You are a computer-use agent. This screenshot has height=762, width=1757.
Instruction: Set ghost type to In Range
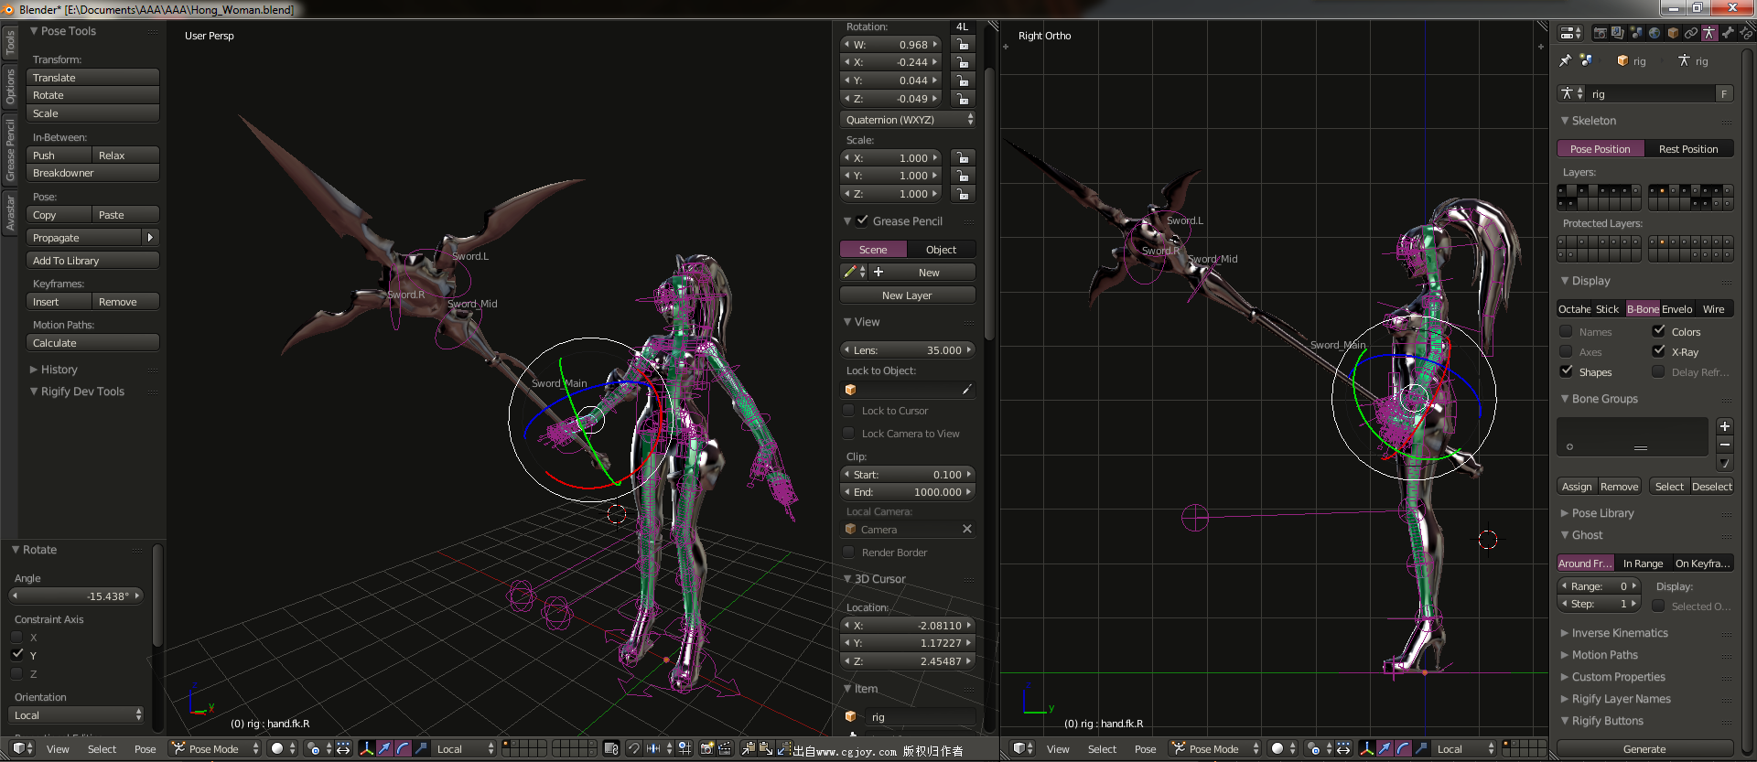click(1643, 563)
